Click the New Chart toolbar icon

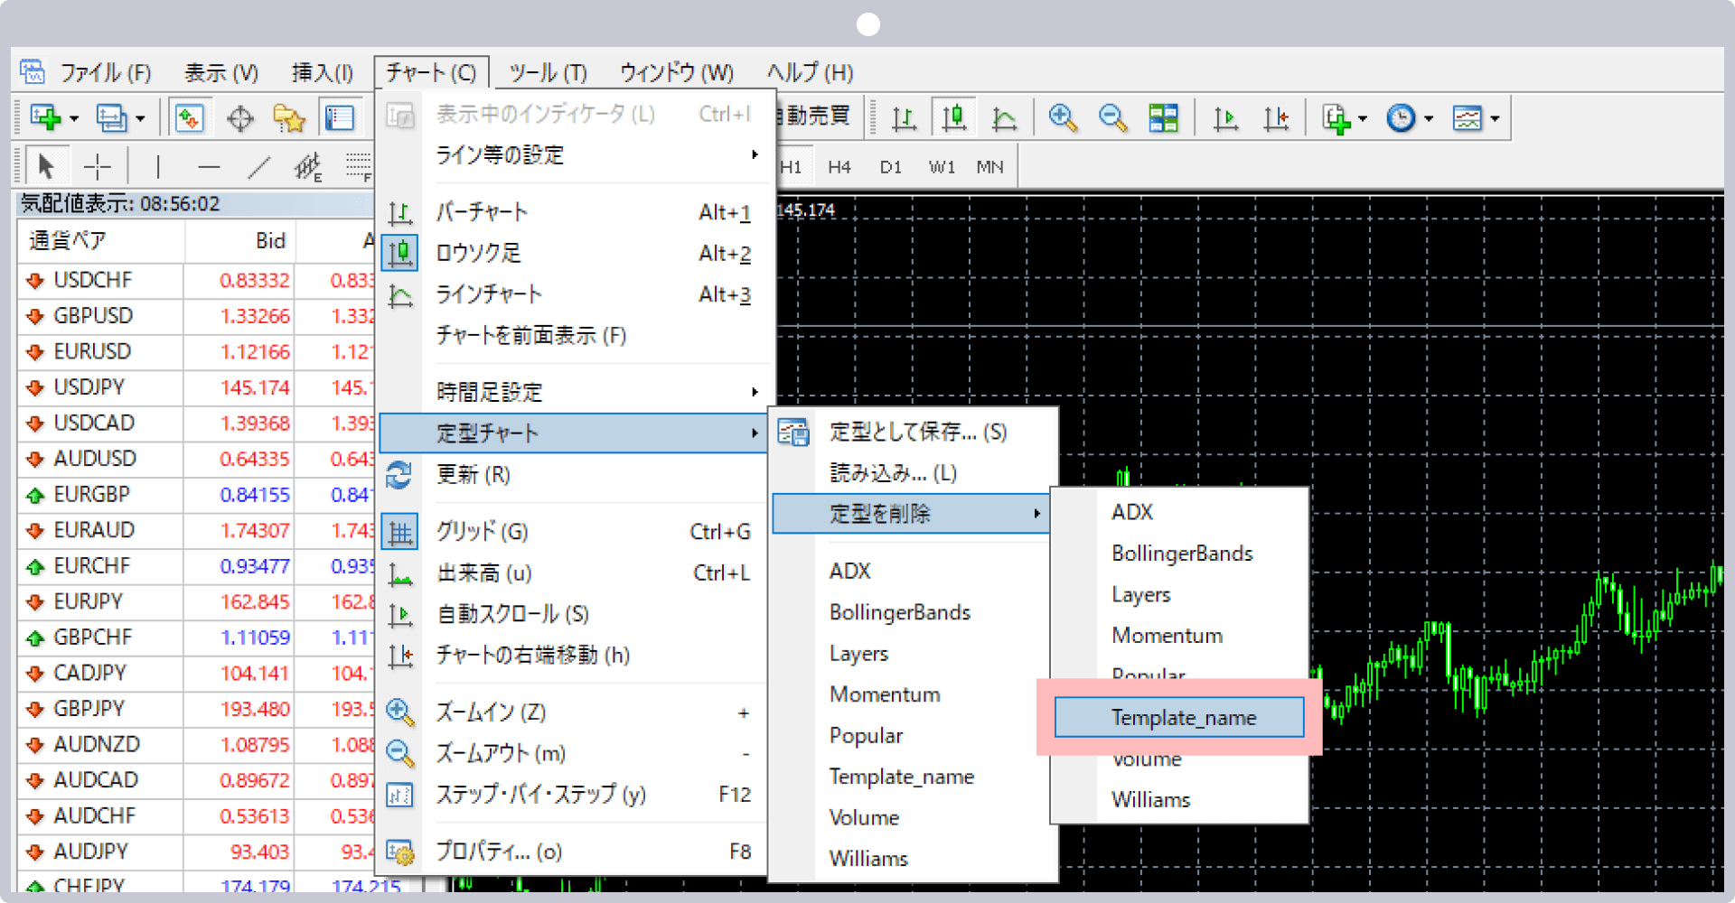45,118
